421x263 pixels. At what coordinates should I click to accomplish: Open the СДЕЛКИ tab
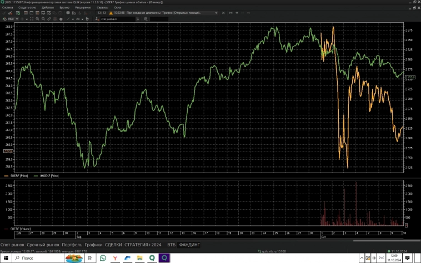[x=113, y=245]
